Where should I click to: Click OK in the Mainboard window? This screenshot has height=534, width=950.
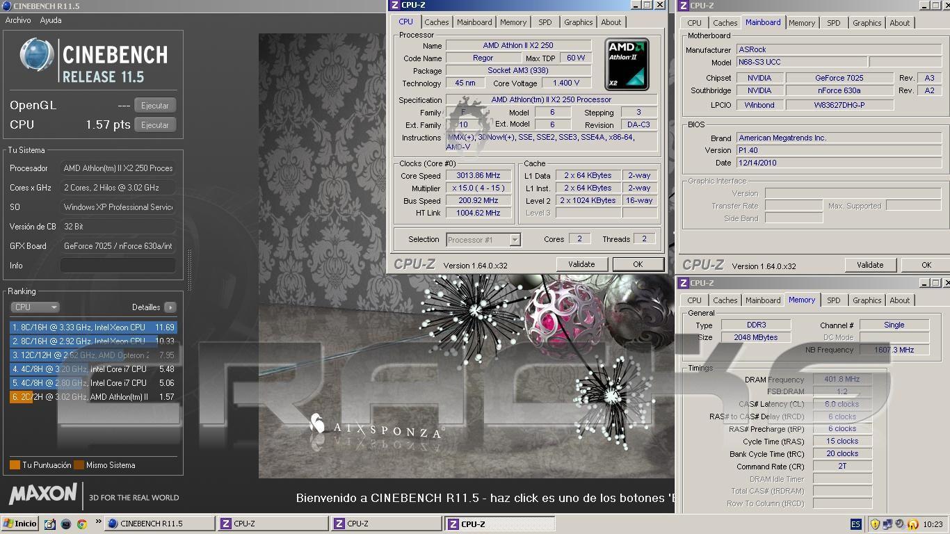tap(926, 265)
